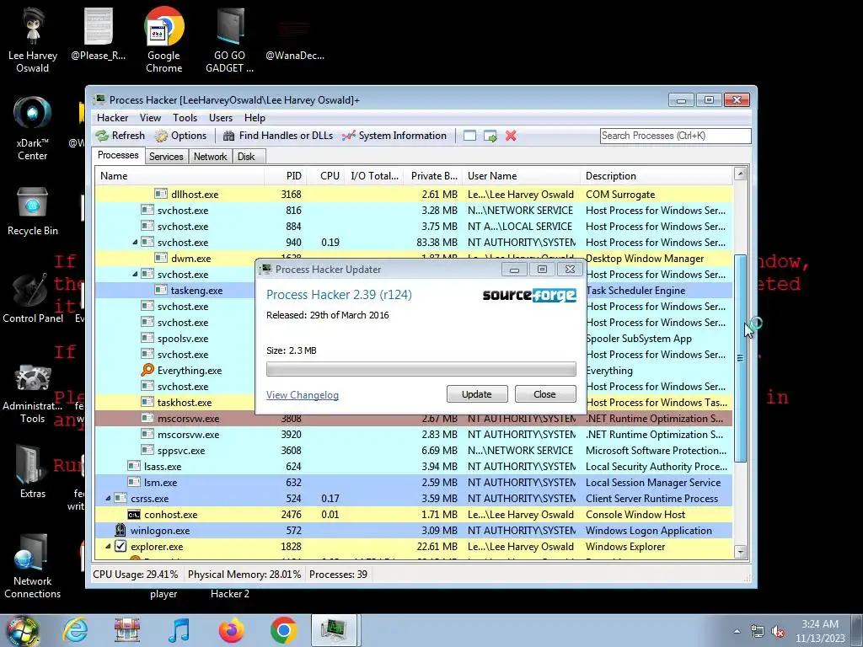The image size is (863, 647).
Task: Open the Tools menu
Action: [x=185, y=118]
